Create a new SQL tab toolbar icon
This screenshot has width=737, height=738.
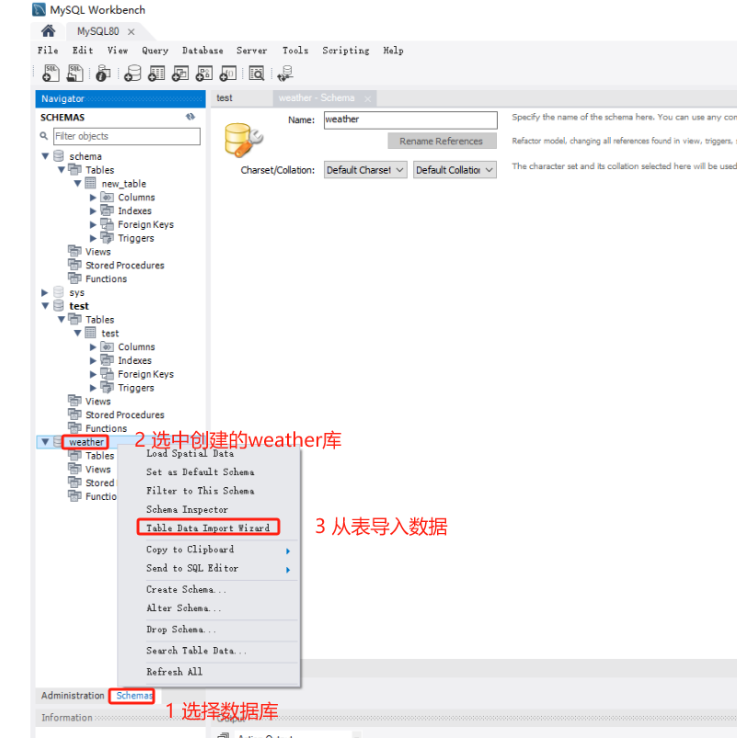click(51, 74)
